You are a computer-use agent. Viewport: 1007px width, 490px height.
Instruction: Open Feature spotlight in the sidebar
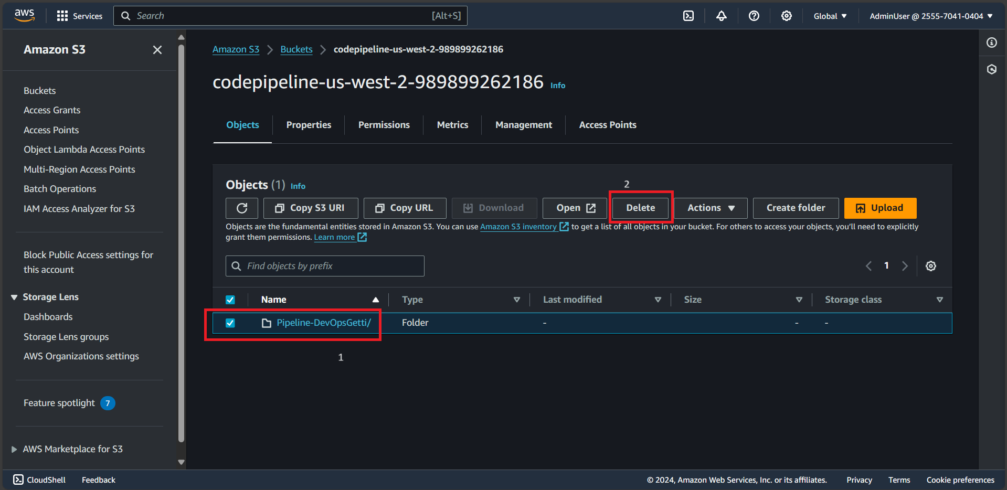pos(59,403)
